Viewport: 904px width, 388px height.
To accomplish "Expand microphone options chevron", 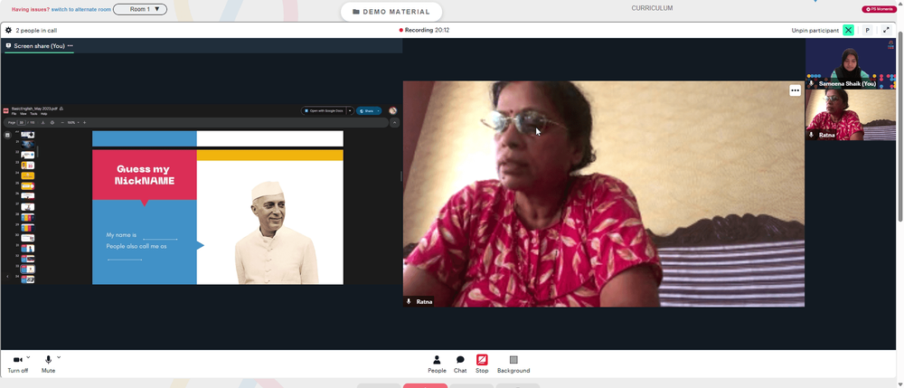I will tap(59, 357).
